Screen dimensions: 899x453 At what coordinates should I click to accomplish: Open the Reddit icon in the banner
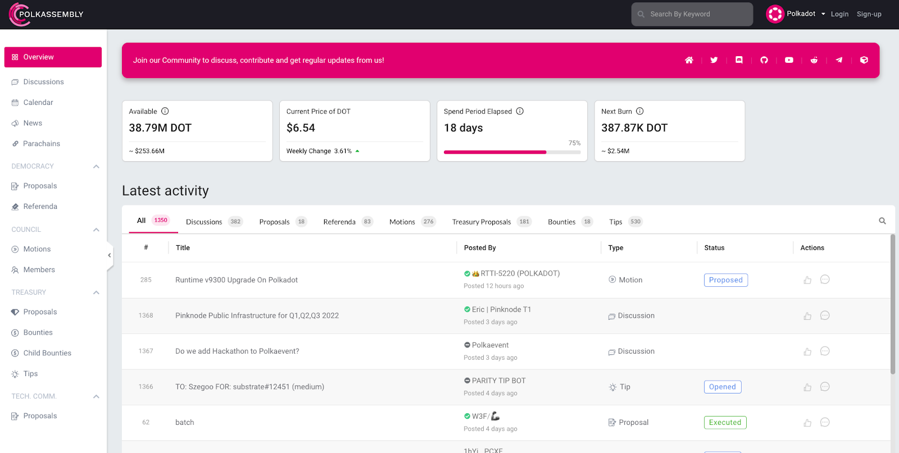click(814, 60)
